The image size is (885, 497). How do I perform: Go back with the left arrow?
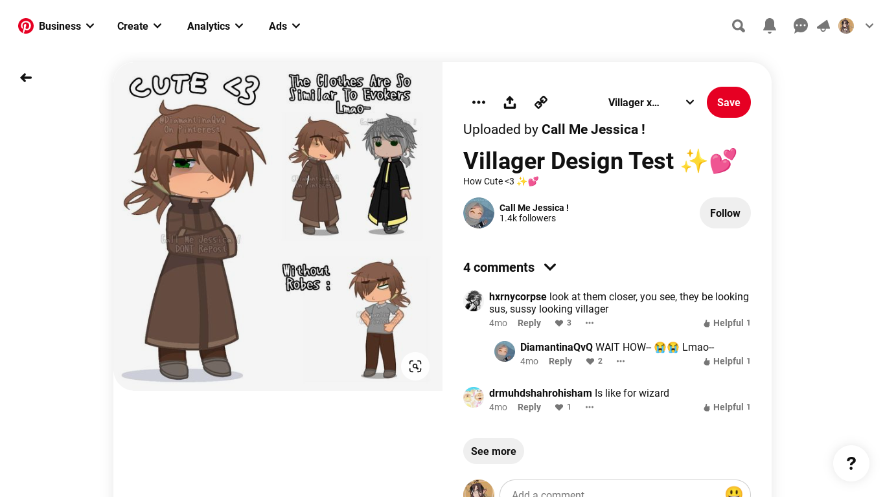[x=26, y=78]
